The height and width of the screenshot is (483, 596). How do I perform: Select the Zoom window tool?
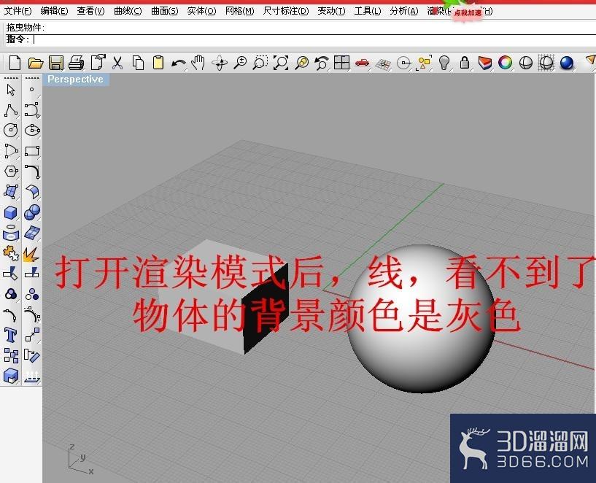[260, 62]
